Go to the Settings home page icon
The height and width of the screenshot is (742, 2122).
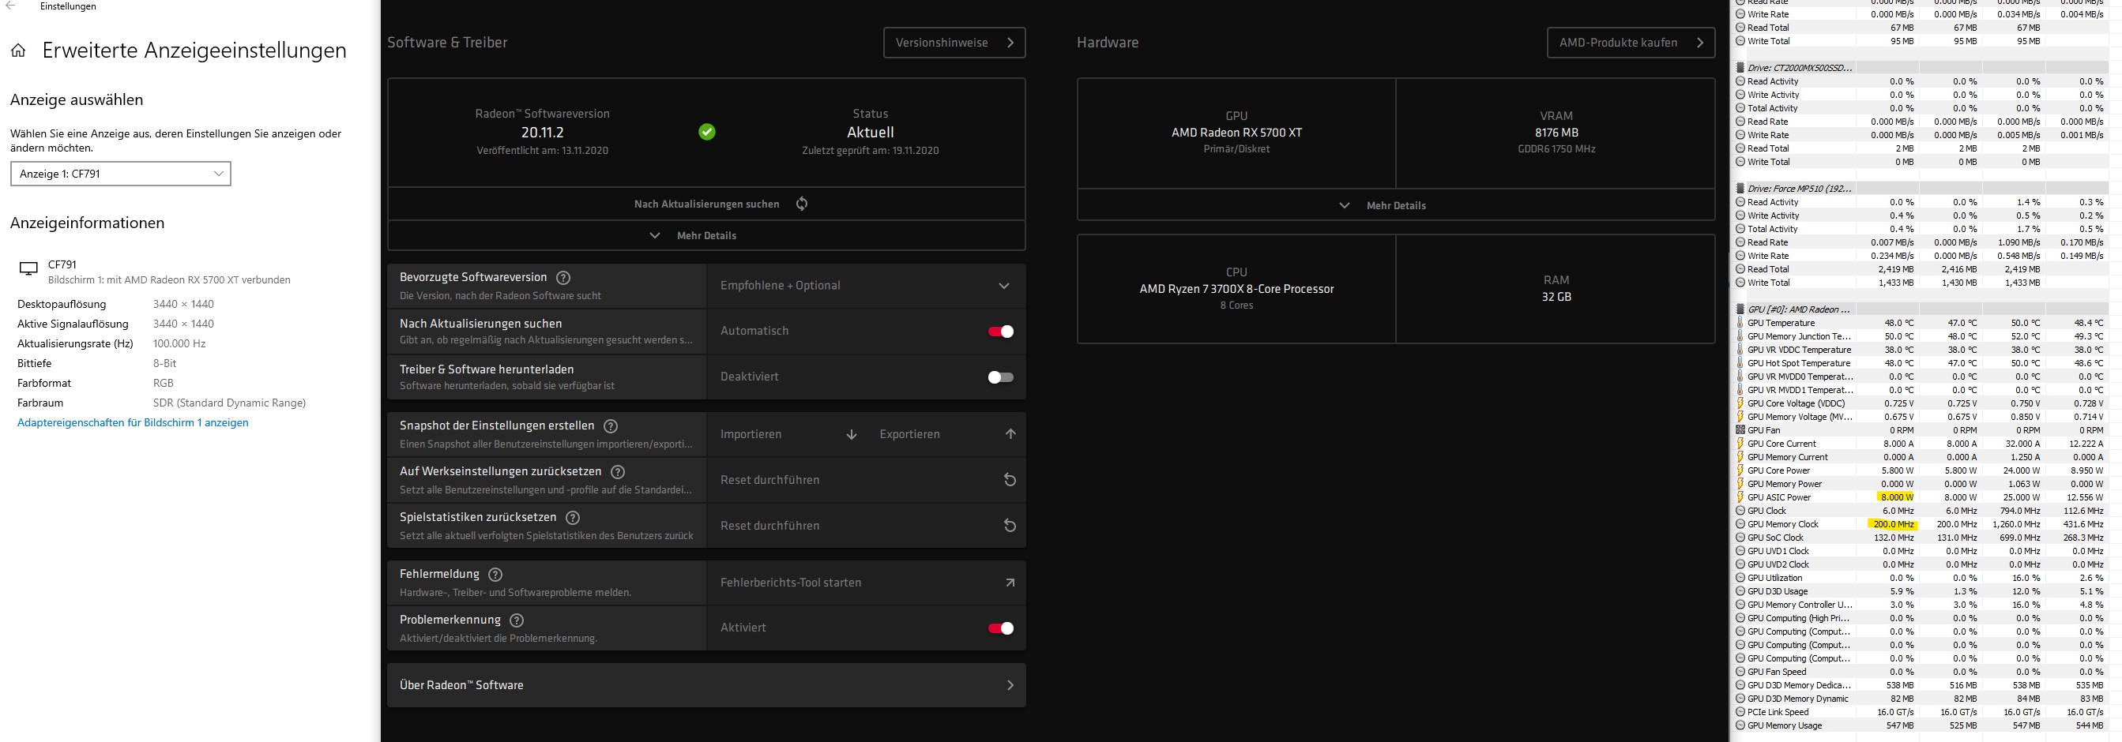tap(18, 51)
